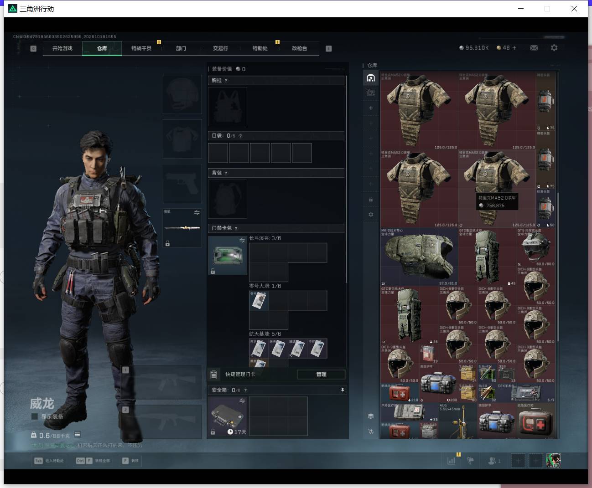The image size is (592, 488).
Task: Select the empty chest rig slot
Action: [x=228, y=107]
